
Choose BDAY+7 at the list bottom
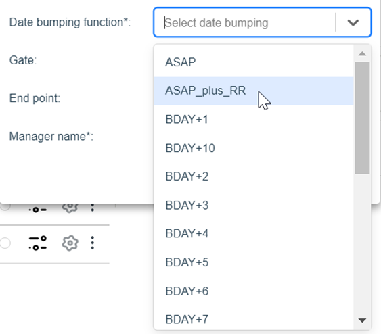point(254,319)
